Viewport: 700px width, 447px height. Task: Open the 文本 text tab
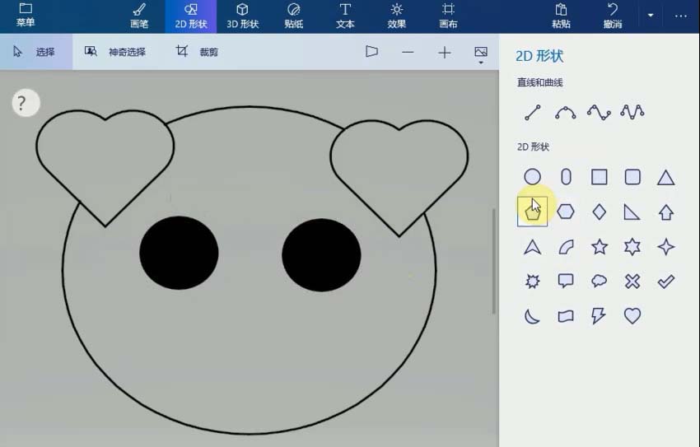tap(345, 16)
